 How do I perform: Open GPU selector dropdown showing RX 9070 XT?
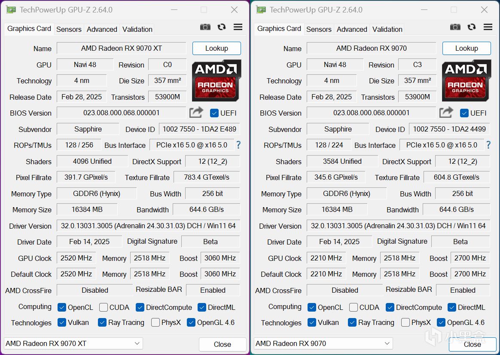(x=73, y=343)
